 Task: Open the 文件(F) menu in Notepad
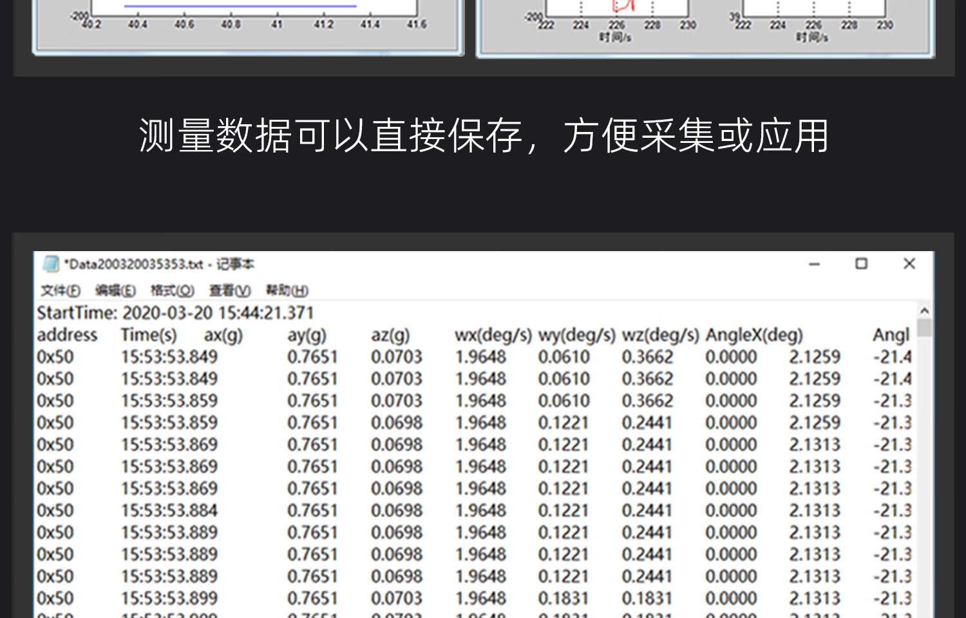(x=61, y=291)
